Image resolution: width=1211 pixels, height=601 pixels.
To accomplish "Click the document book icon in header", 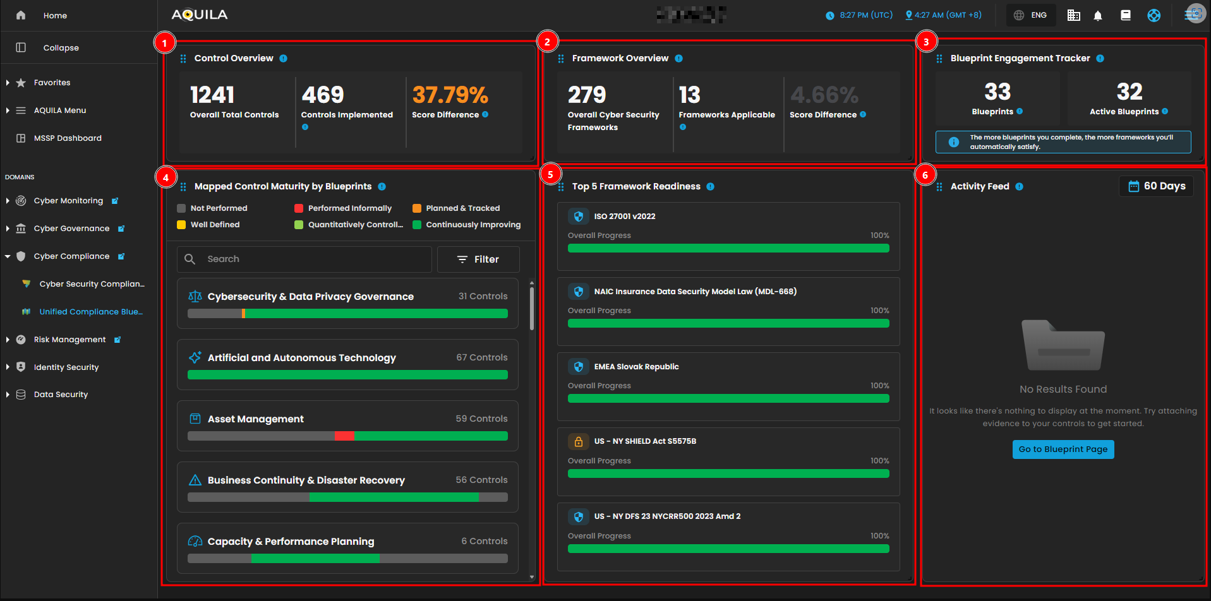I will coord(1126,16).
